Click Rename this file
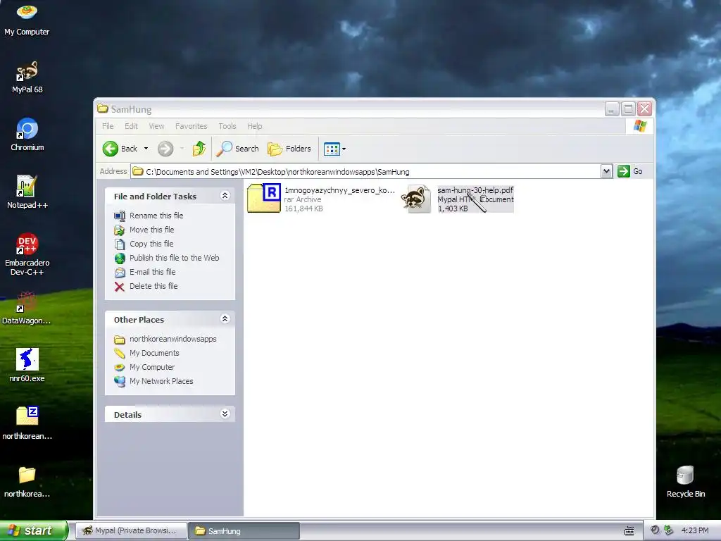 (x=156, y=216)
